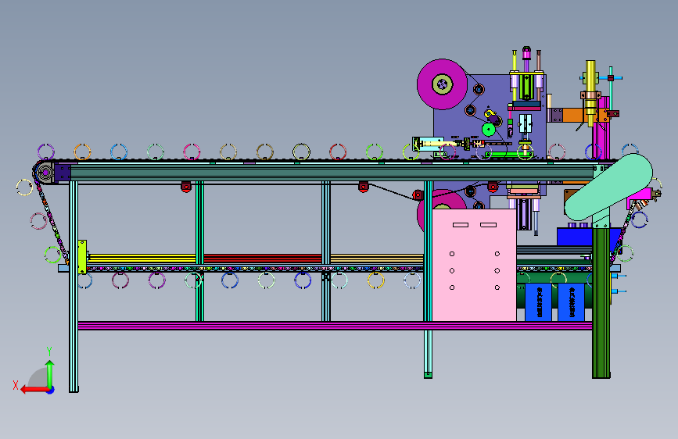Pick the far-left light blue support leg

[x=74, y=287]
